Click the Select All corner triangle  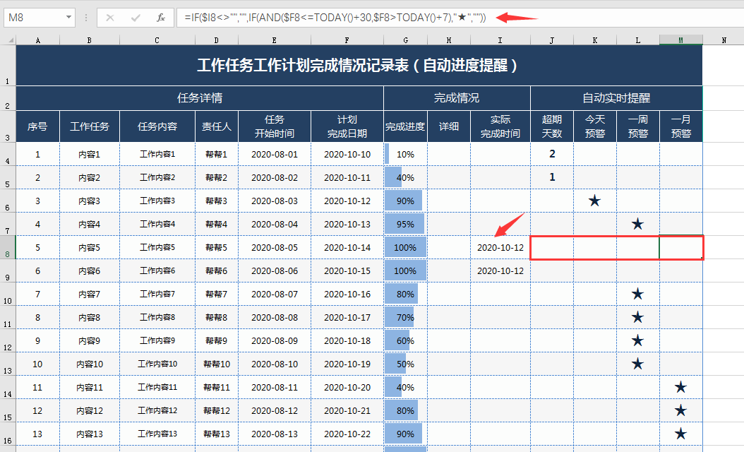(9, 40)
